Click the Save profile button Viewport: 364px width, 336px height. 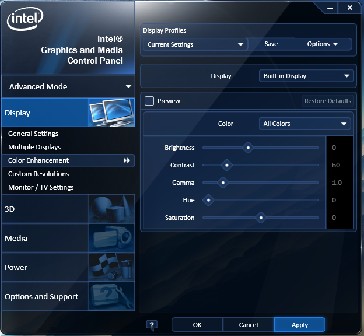click(x=271, y=44)
